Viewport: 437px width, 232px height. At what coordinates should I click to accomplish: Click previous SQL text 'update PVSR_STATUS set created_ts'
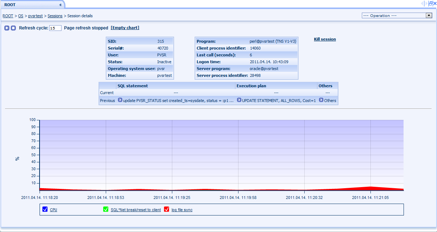[x=178, y=101]
